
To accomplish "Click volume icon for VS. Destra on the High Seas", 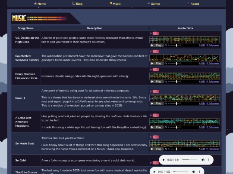I will pyautogui.click(x=169, y=45).
